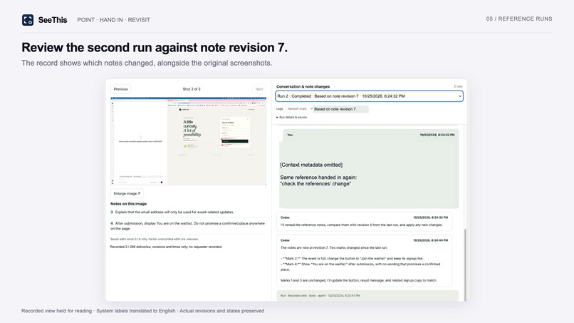Open the shot 2 screenshot thumbnail
Viewport: 574px width, 323px height.
[188, 141]
